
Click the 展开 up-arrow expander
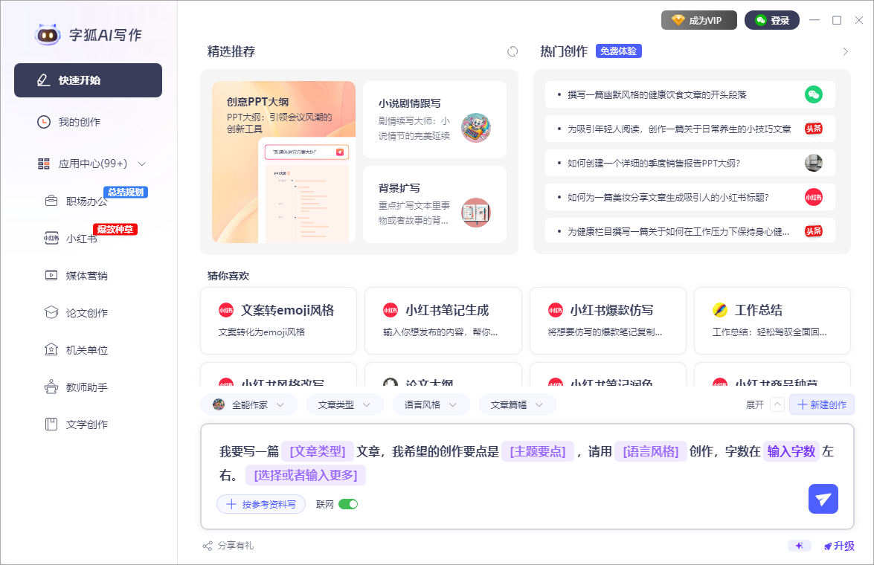point(777,404)
